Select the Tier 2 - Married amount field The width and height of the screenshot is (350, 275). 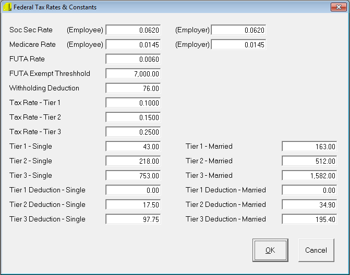coord(309,161)
